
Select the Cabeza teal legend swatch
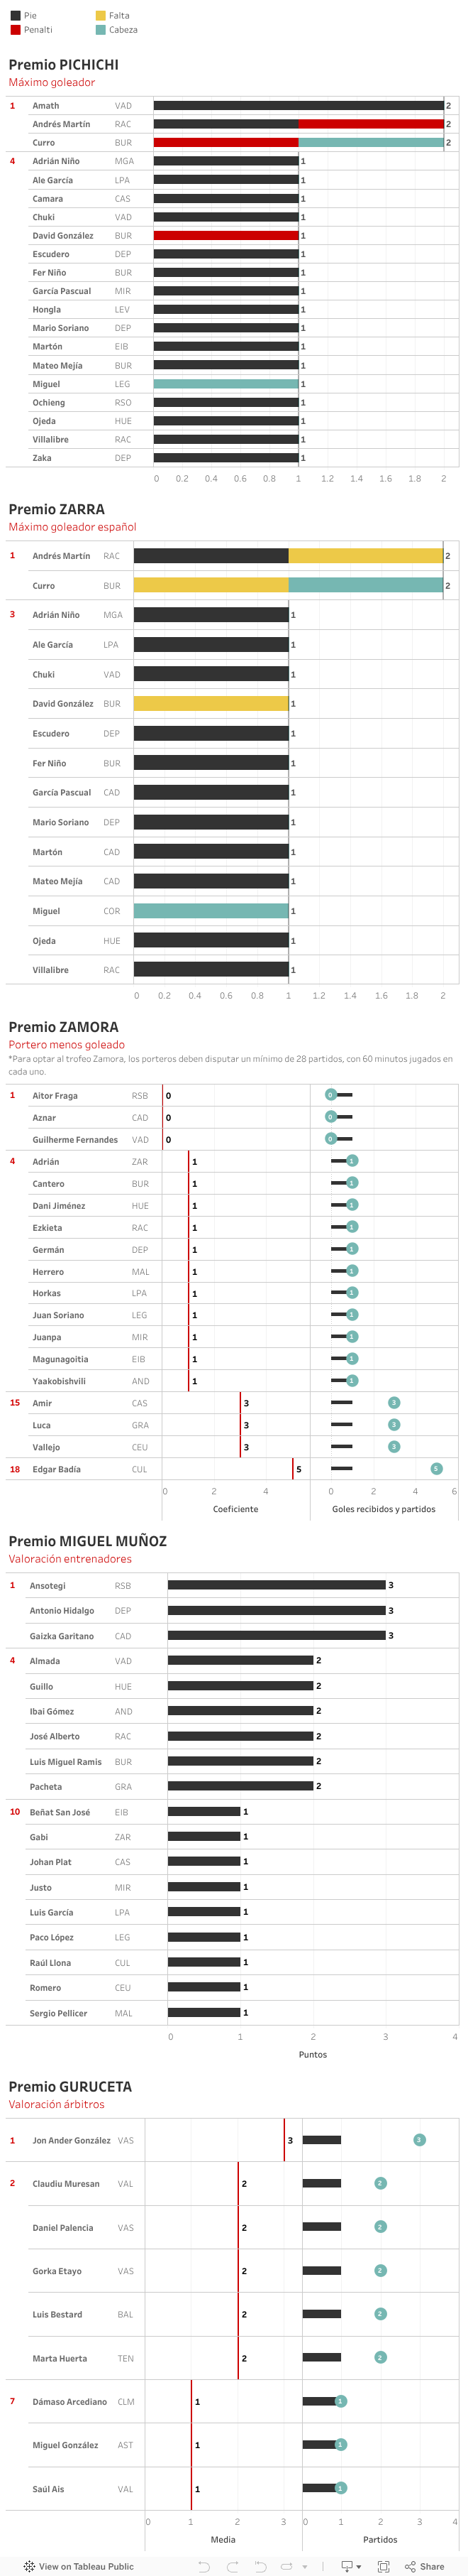(101, 30)
